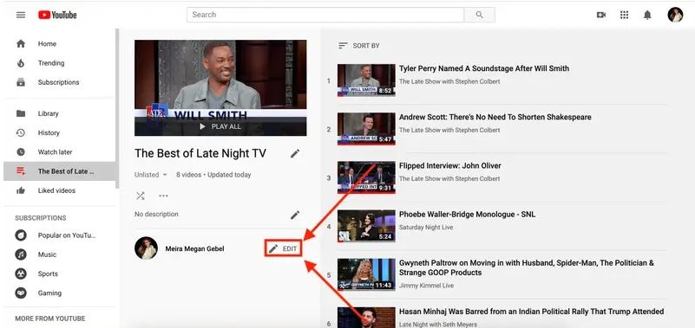The width and height of the screenshot is (695, 328).
Task: Click Meira Megan Gebel's profile picture
Action: [146, 248]
